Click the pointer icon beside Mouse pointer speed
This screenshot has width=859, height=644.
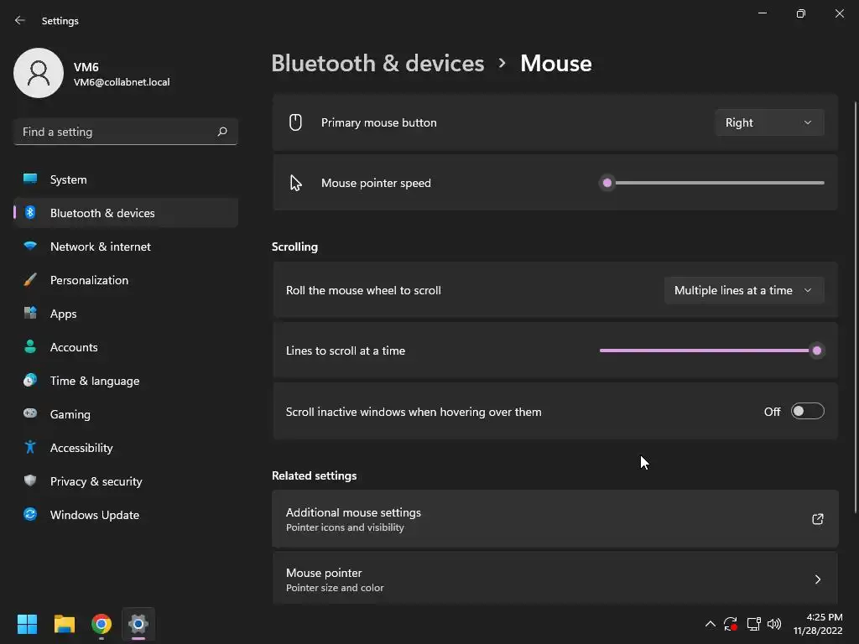click(x=296, y=183)
